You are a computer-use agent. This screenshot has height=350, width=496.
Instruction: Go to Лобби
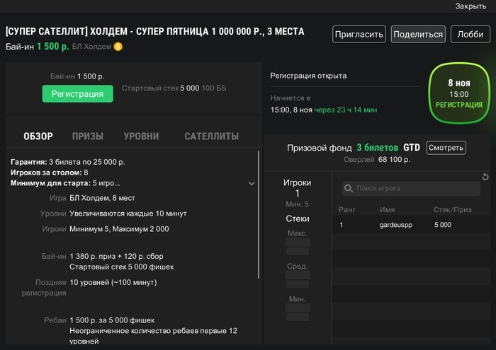470,34
